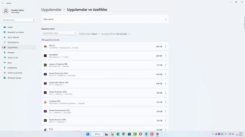Screen dimensions: 245x137
Task: Click the FIFA 23 app icon
Action: pyautogui.click(x=45, y=46)
